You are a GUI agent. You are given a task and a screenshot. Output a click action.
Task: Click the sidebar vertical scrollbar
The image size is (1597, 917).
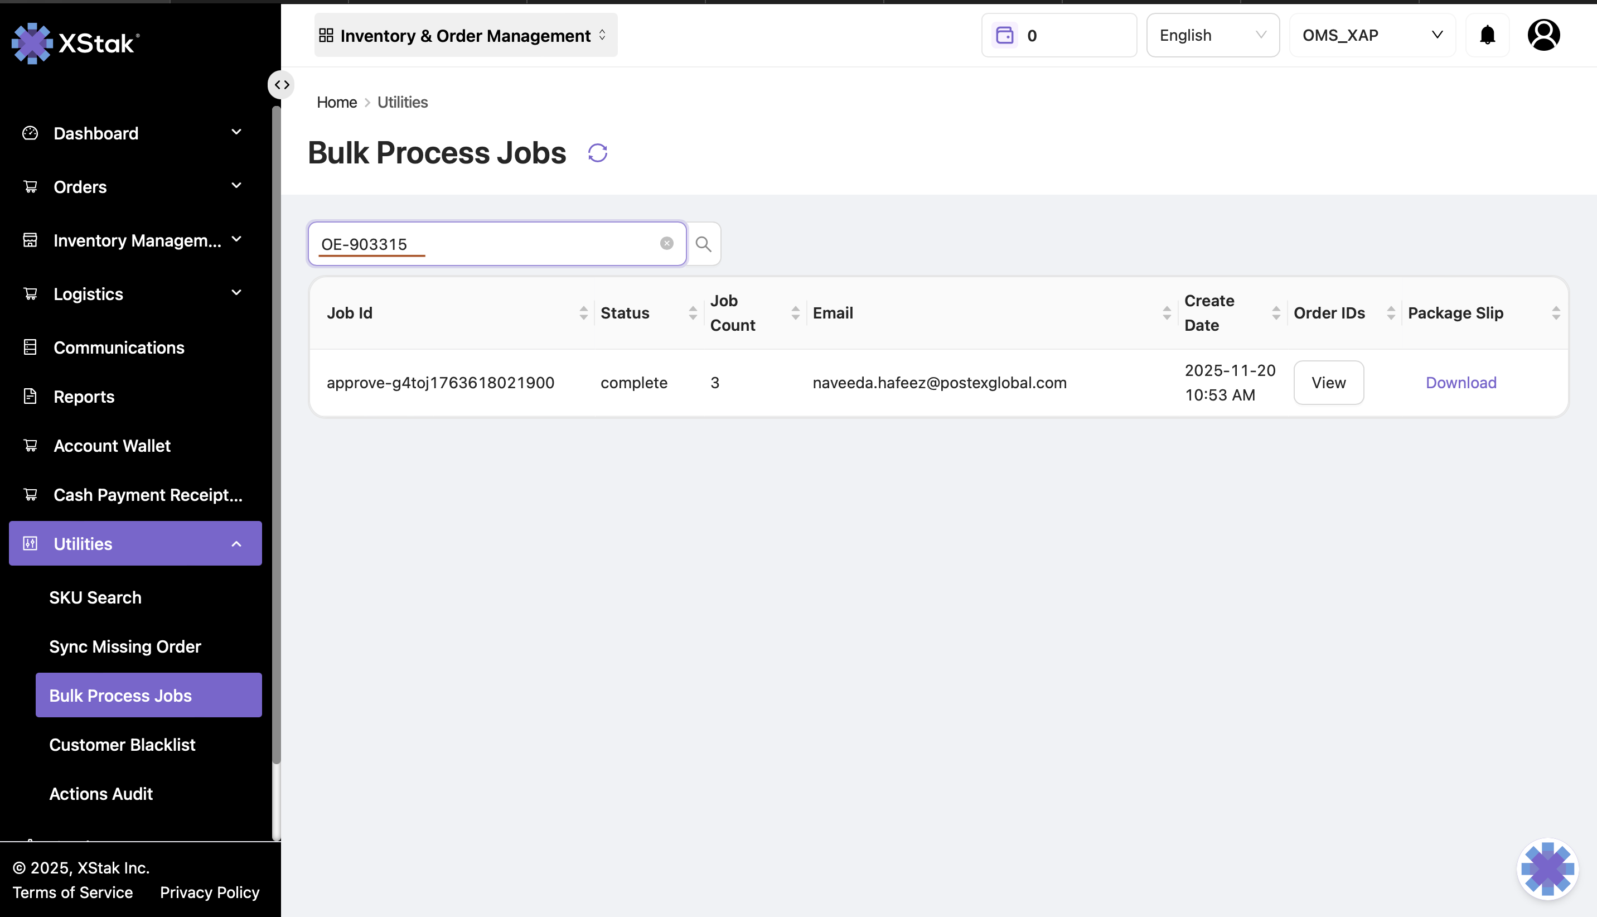click(275, 435)
